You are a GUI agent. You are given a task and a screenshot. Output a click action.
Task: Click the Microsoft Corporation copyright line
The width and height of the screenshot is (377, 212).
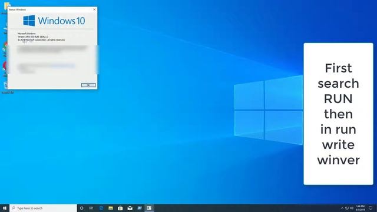[41, 40]
